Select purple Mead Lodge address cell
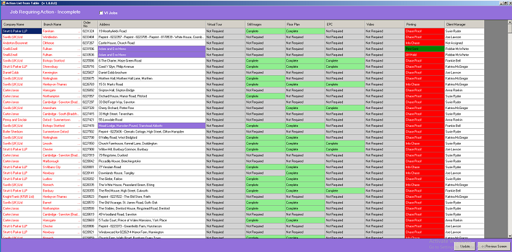This screenshot has width=512, height=252. point(152,126)
